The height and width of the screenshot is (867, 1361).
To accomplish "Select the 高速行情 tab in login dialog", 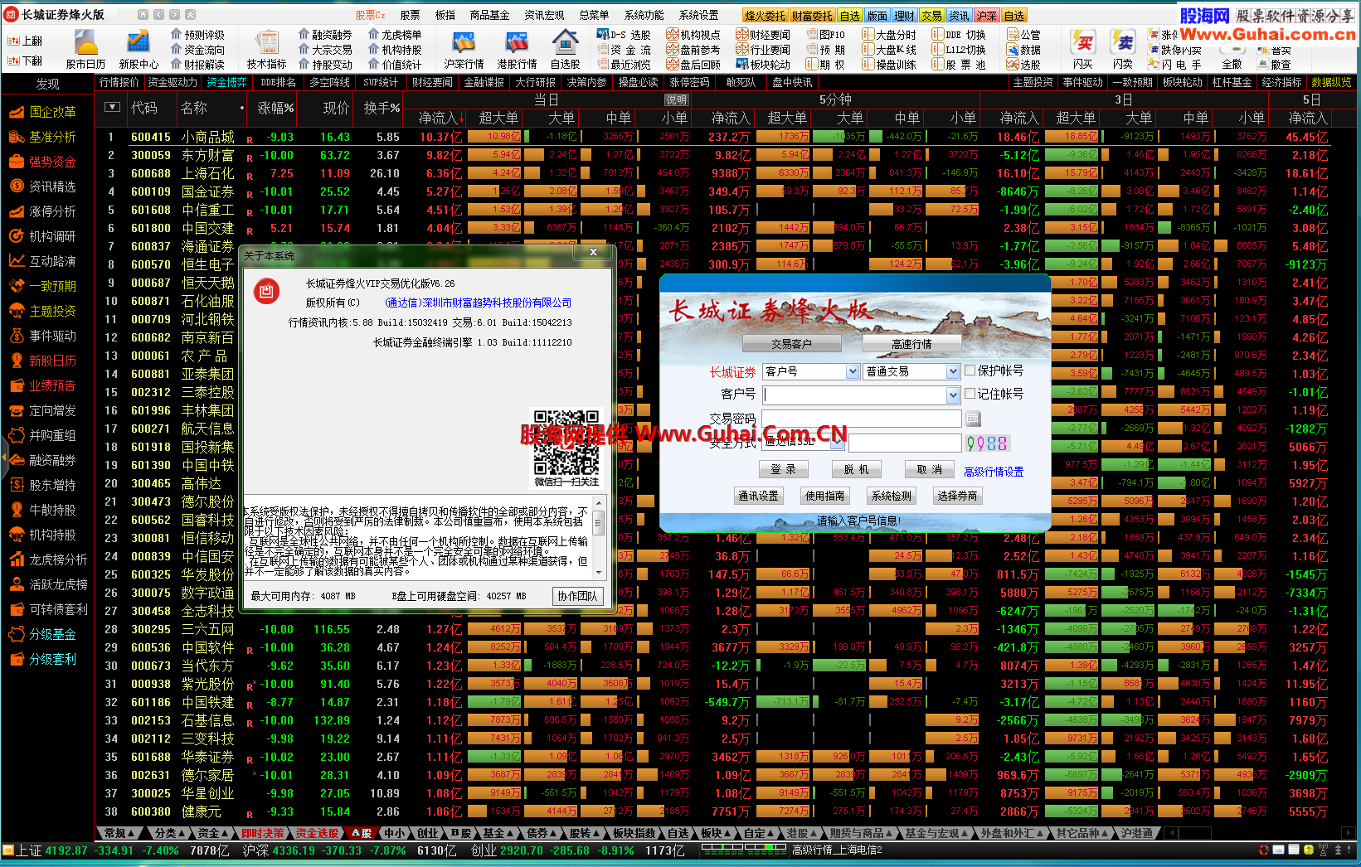I will point(911,343).
